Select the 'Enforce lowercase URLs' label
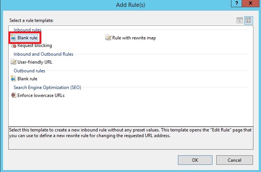This screenshot has width=261, height=172. tap(41, 95)
